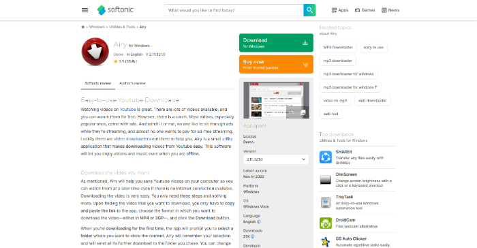Click the download arrow icon on green button
477x248 pixels.
305,43
